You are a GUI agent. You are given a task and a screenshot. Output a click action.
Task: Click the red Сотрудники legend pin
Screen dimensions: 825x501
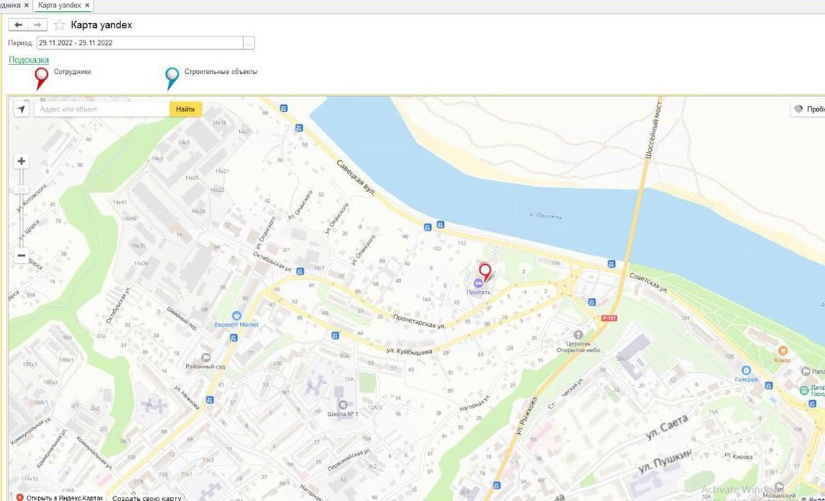pos(41,78)
